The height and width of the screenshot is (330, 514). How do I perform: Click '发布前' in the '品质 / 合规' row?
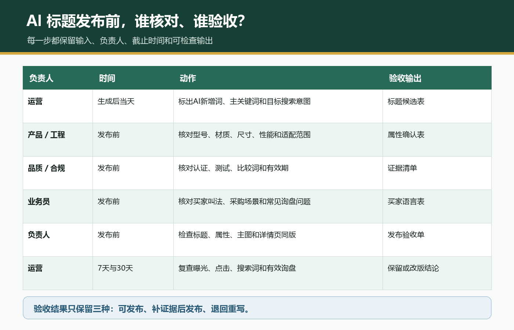(133, 173)
